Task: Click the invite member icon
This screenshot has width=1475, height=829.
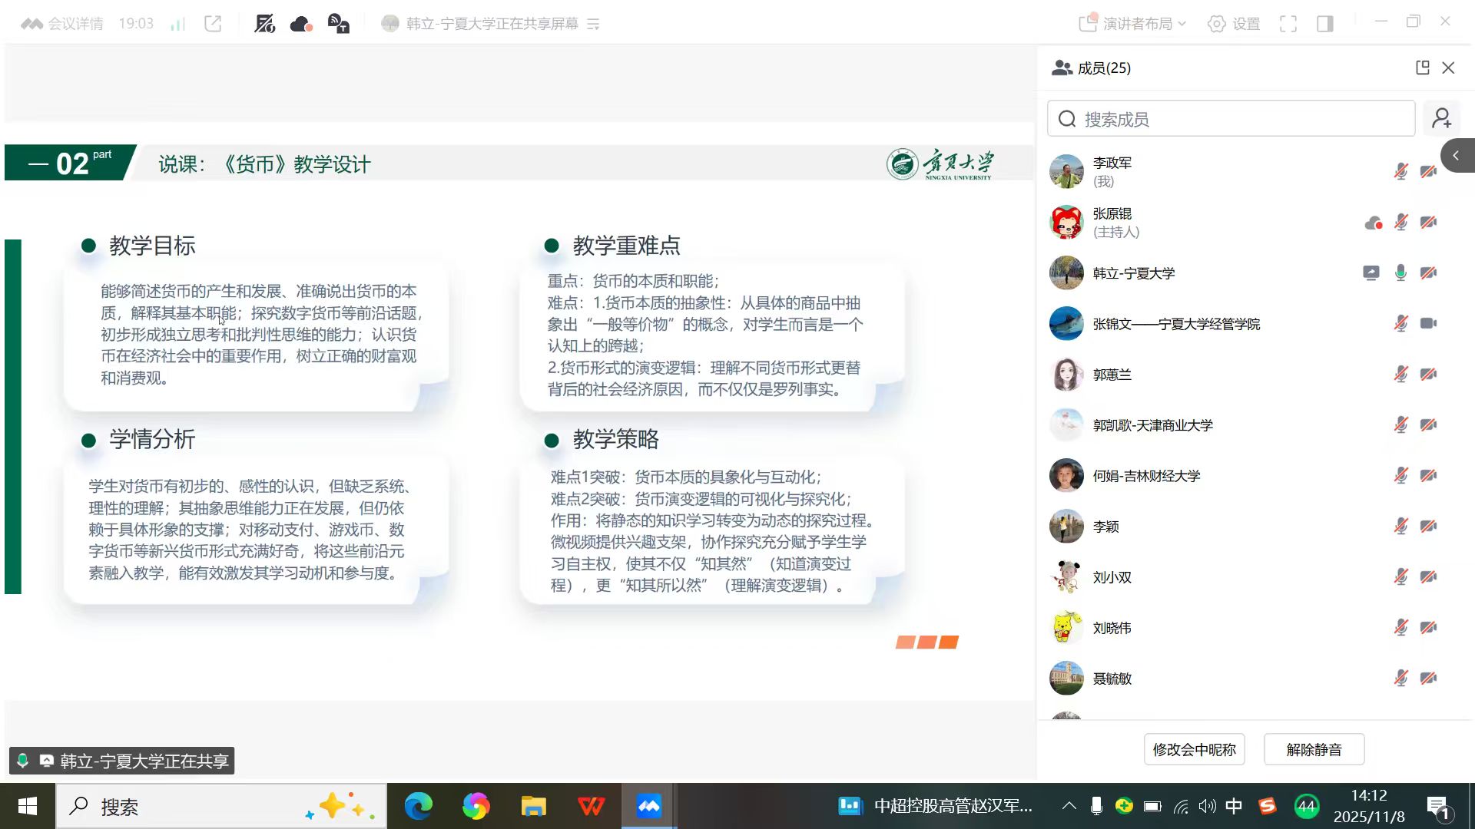Action: point(1442,118)
